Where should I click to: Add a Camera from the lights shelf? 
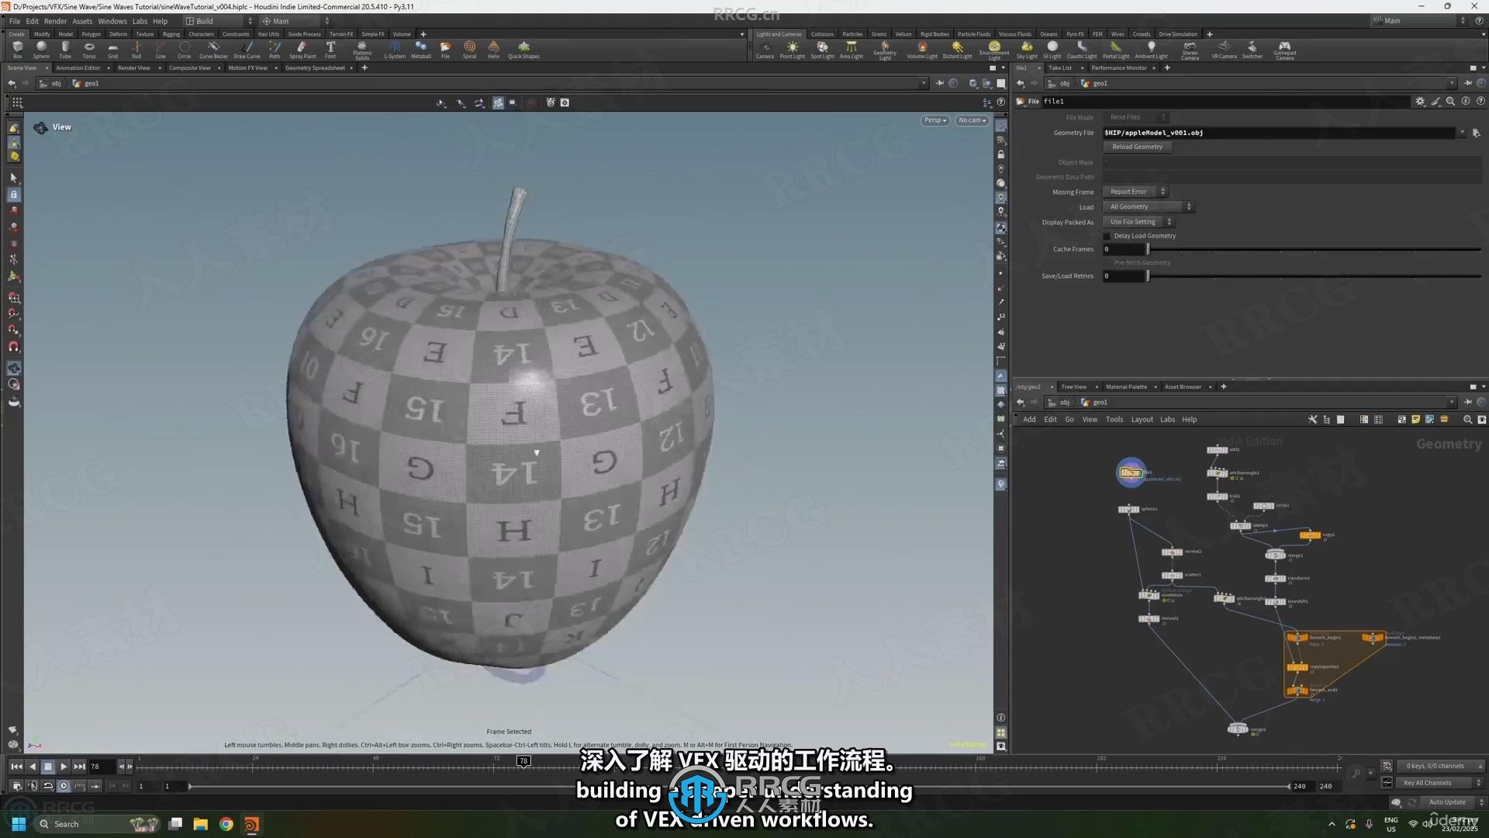pyautogui.click(x=765, y=50)
